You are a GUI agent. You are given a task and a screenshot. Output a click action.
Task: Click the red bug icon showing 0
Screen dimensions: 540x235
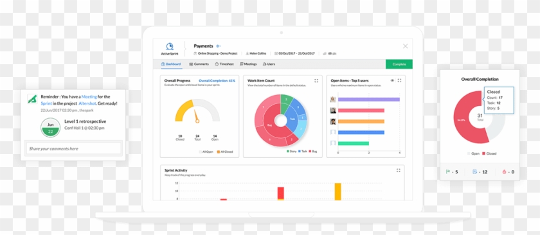tap(505, 171)
